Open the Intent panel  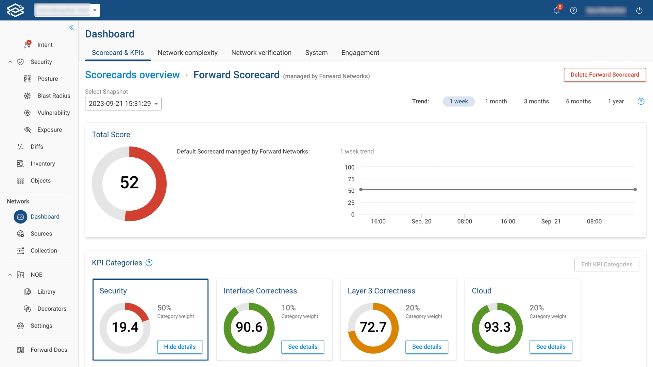tap(45, 45)
